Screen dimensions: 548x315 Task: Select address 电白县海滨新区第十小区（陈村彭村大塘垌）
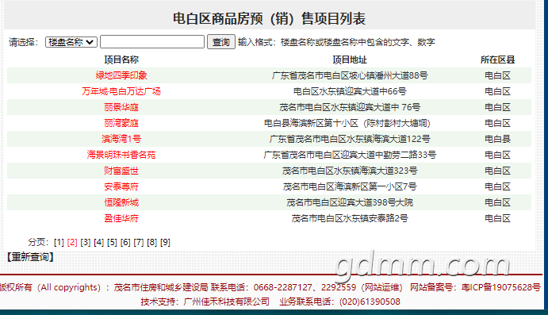(347, 123)
